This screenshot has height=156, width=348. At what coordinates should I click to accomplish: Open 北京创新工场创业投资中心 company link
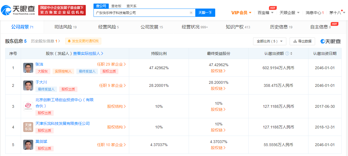pyautogui.click(x=64, y=103)
